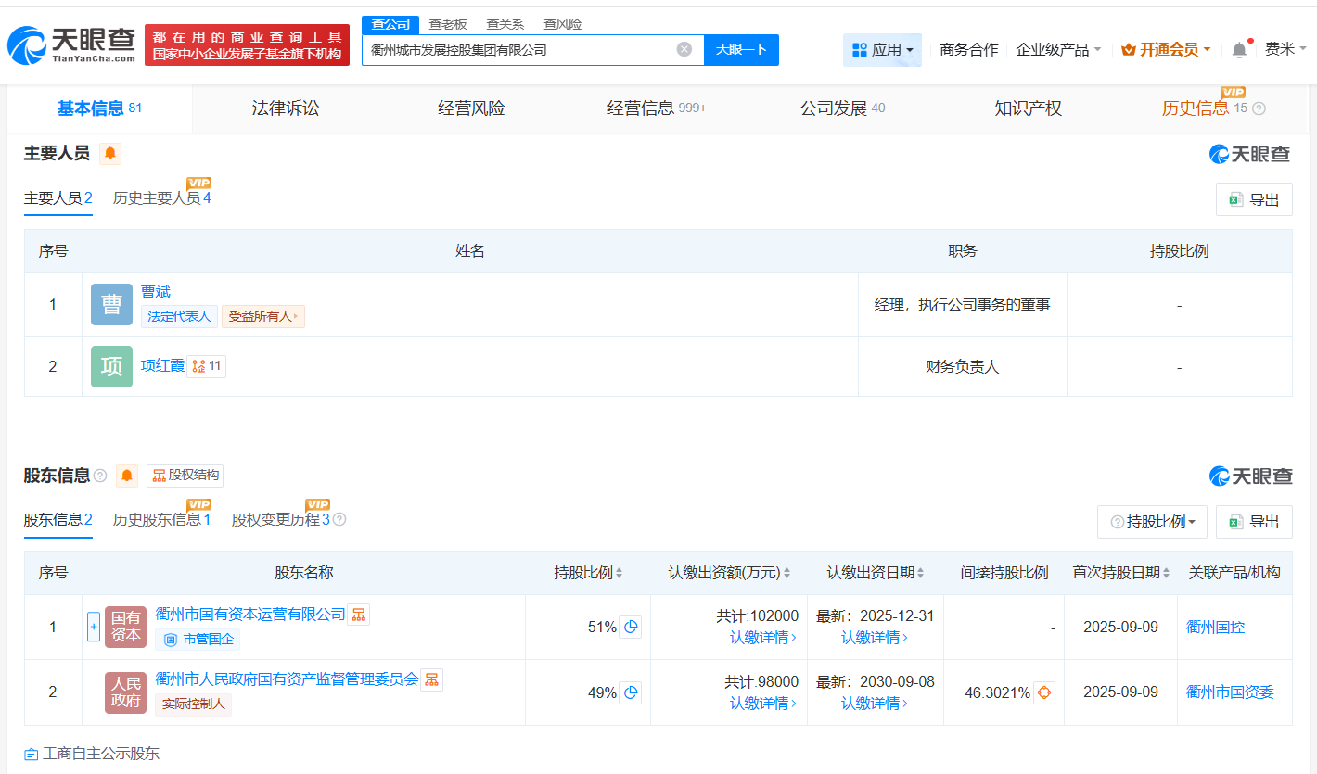Open equity structure icon for 衢州市国有资本运营有限公司
Image resolution: width=1317 pixels, height=774 pixels.
(359, 615)
